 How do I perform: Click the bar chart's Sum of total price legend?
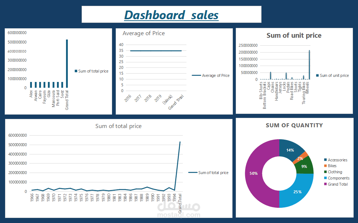click(x=91, y=71)
